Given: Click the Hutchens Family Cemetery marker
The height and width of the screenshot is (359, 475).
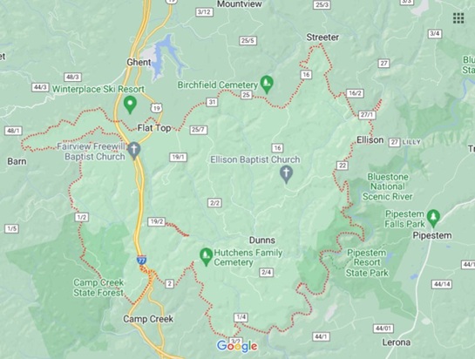Looking at the screenshot, I should point(206,257).
